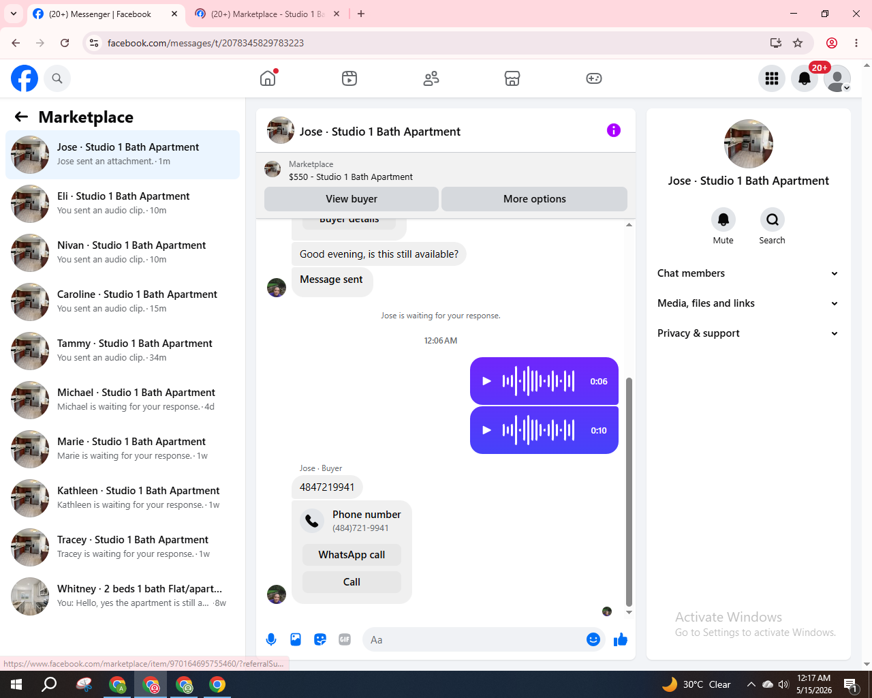
Task: Open the Chrome profile icon
Action: pos(832,43)
